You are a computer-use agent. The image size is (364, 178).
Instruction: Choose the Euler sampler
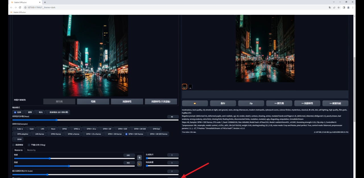[30, 129]
